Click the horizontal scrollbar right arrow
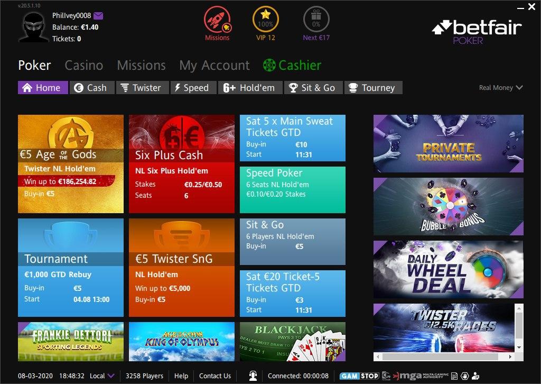 510,356
